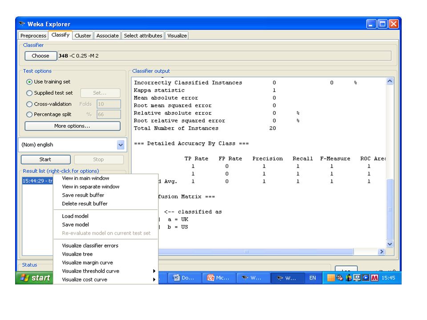Click the horizontal scrollbar thumb in classifier output
Image resolution: width=427 pixels, height=320 pixels.
(255, 252)
